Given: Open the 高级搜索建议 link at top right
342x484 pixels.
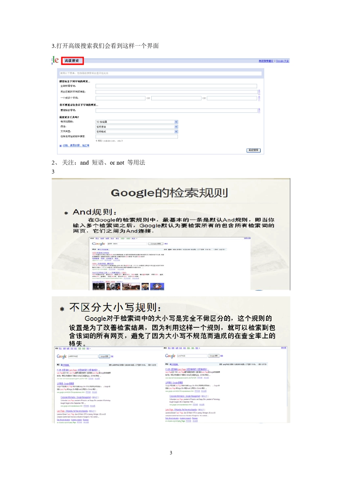Looking at the screenshot, I should [266, 61].
